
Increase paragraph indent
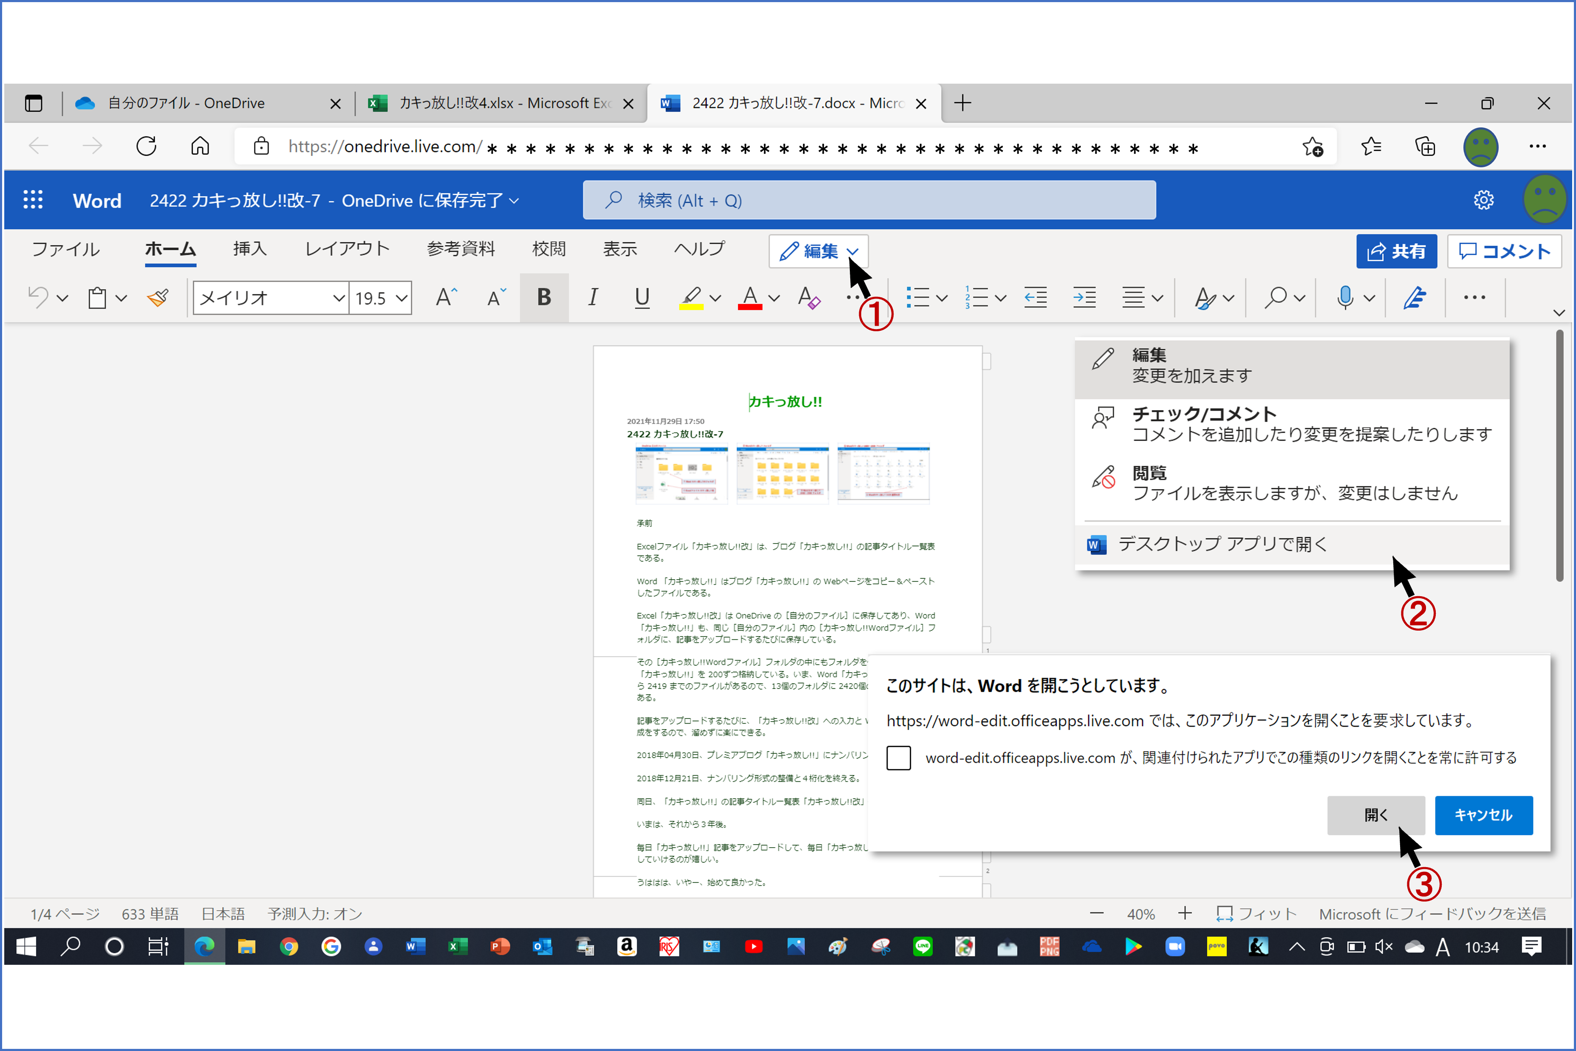tap(1084, 297)
